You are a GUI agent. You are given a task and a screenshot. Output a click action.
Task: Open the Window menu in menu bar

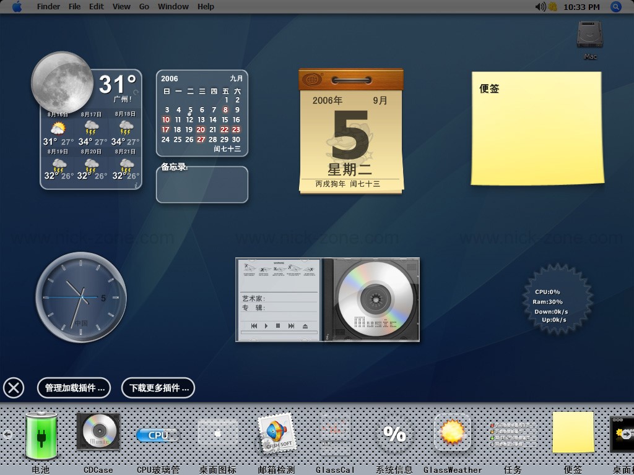click(173, 7)
